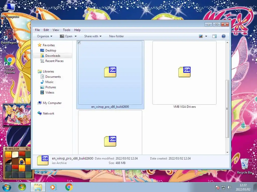Screen dimensions: 257x192
Task: Open the Tools menu
Action: tap(67, 30)
